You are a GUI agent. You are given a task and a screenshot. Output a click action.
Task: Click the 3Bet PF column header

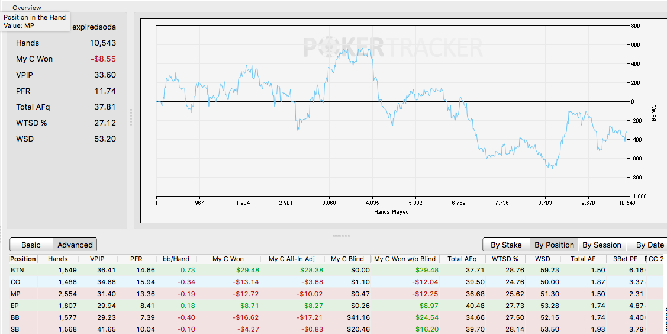(626, 259)
